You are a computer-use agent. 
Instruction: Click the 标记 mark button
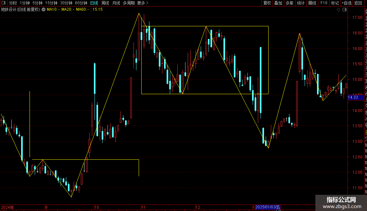(x=335, y=3)
